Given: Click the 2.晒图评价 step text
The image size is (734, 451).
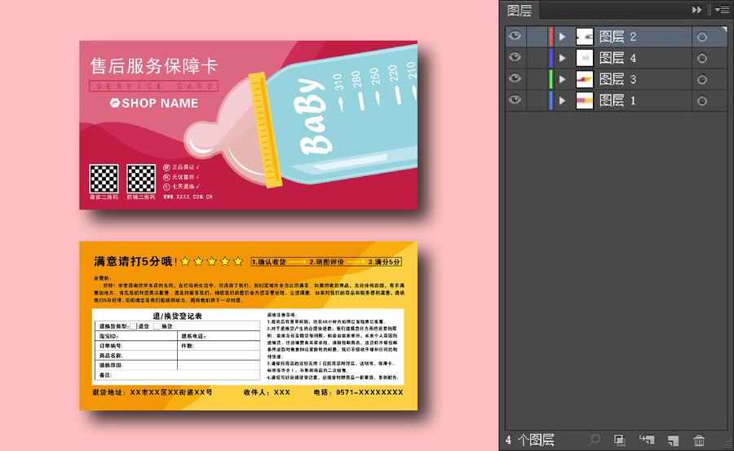Looking at the screenshot, I should pos(327,262).
